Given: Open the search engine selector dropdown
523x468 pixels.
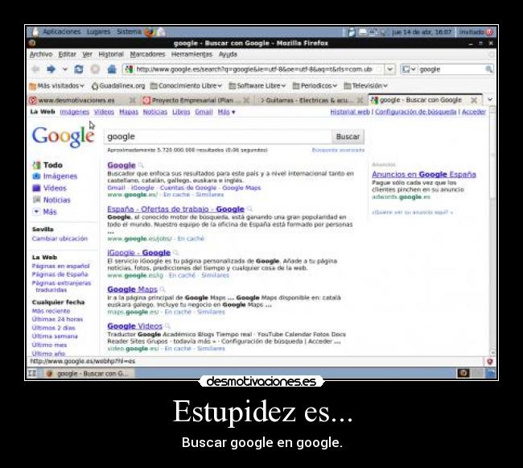Looking at the screenshot, I should [x=409, y=69].
